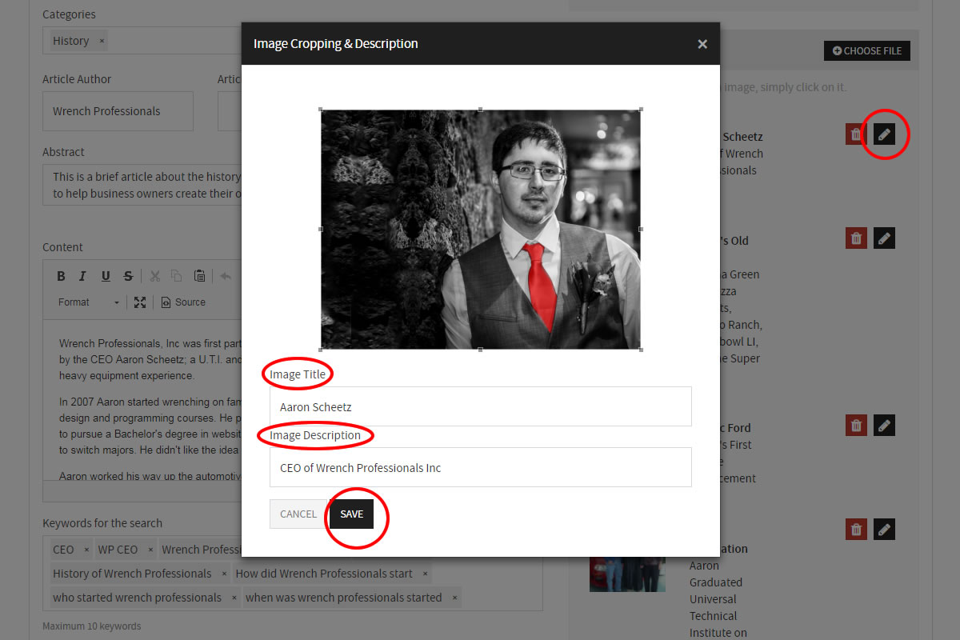The height and width of the screenshot is (640, 960).
Task: Edit the Scheetz image with pencil icon
Action: click(884, 134)
